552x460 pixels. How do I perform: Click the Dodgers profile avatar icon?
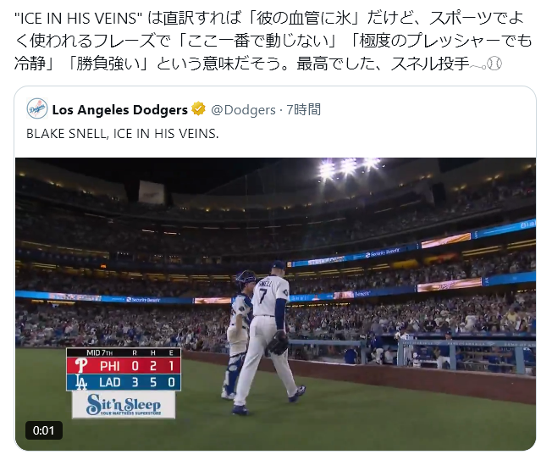tap(37, 108)
